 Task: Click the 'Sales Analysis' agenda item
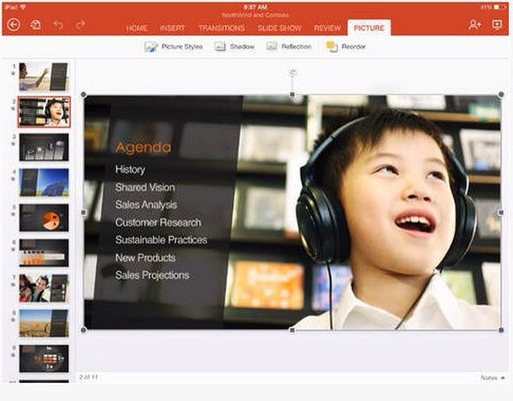[146, 204]
